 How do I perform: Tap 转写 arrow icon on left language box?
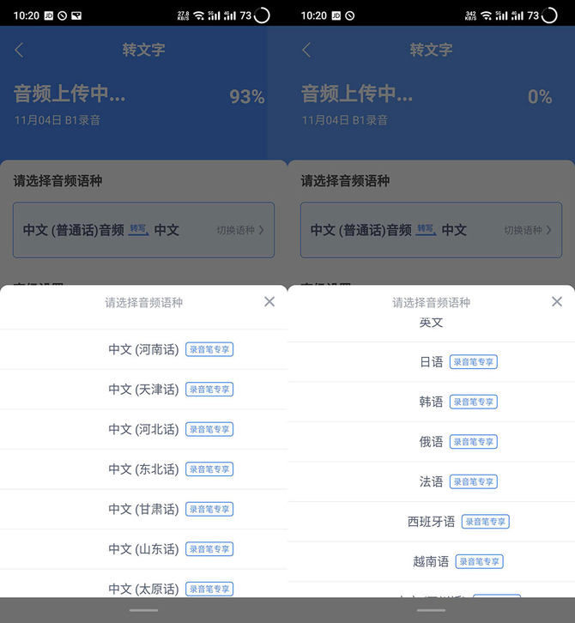click(x=139, y=230)
